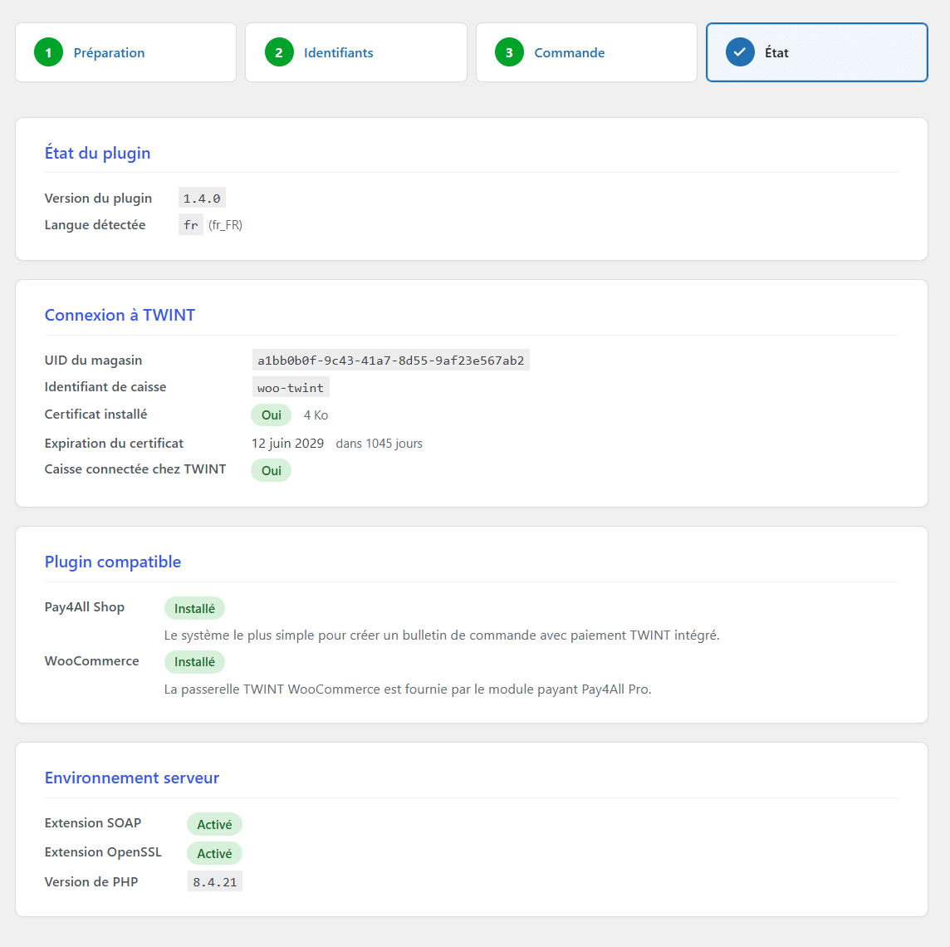Click the 'Caisse connectée chez TWINT' label
The width and height of the screenshot is (950, 947).
(x=135, y=469)
